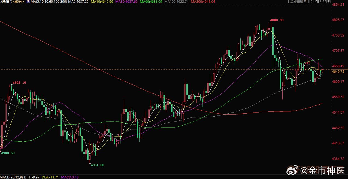Viewport: 348px width, 179px height.
Task: Click the MA5:4637.25 value
Action: (78, 2)
